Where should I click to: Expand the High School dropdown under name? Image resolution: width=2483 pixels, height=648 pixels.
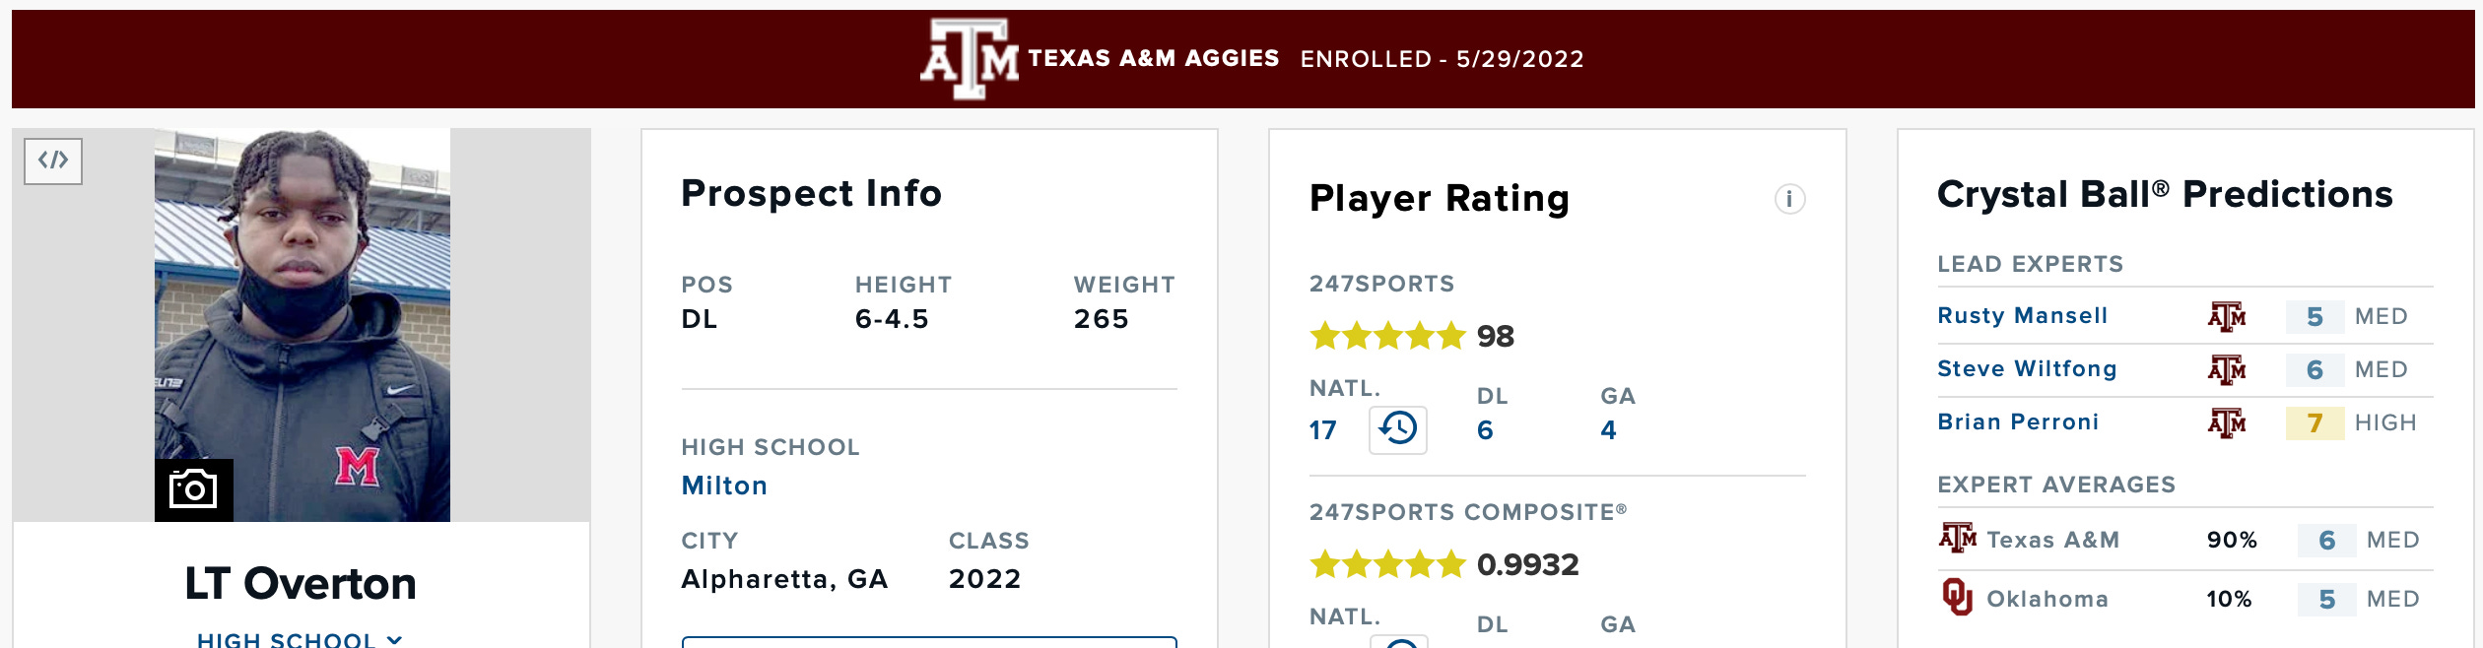[300, 639]
